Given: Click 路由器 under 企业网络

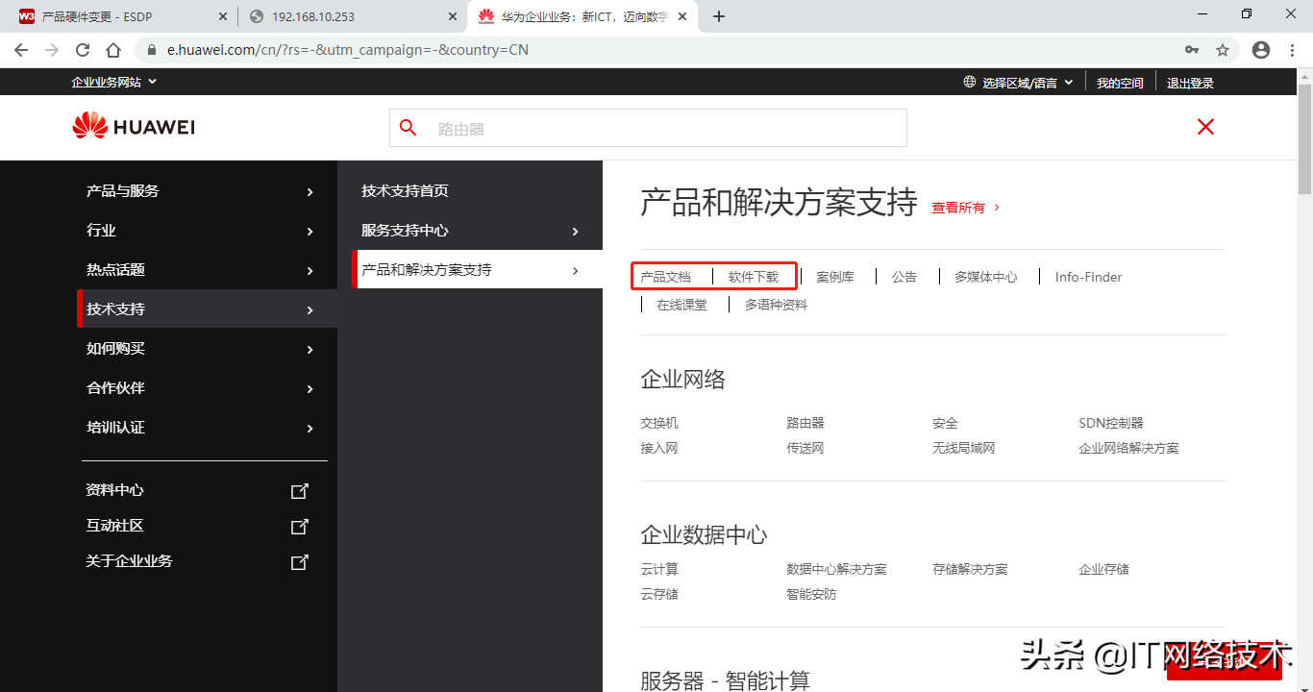Looking at the screenshot, I should [x=805, y=423].
